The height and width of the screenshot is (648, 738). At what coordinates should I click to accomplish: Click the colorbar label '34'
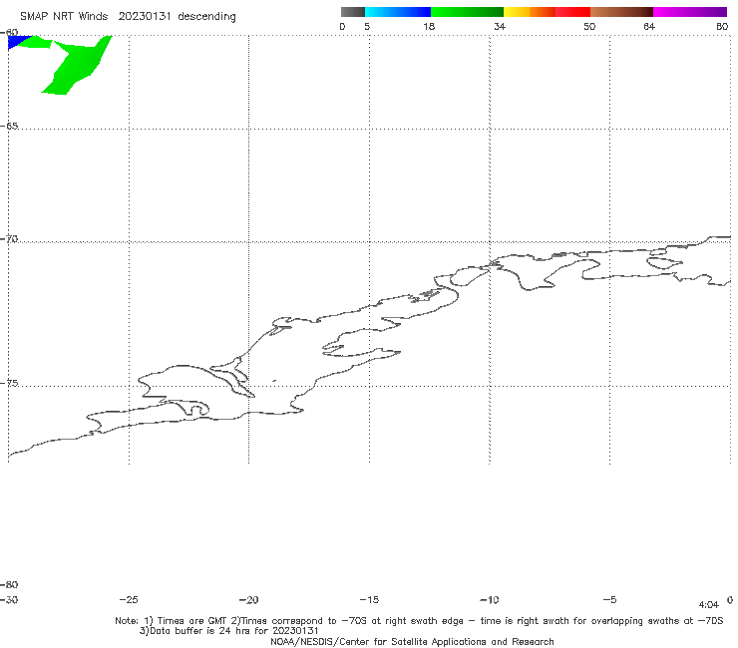click(x=500, y=27)
